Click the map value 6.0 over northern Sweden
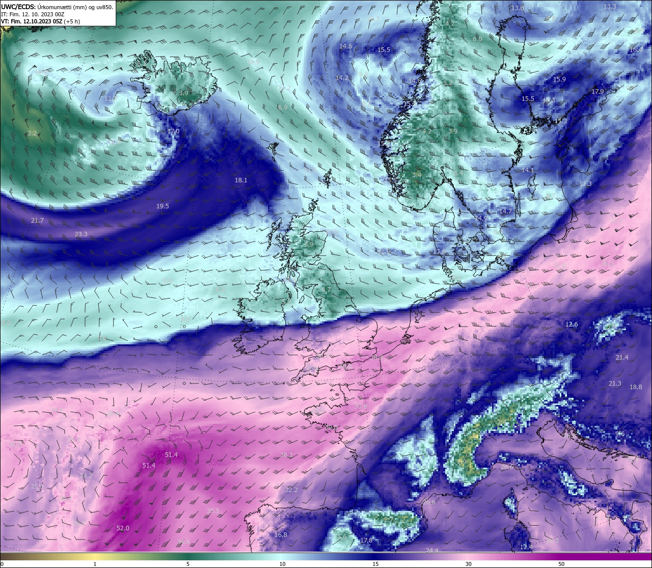 [x=477, y=39]
